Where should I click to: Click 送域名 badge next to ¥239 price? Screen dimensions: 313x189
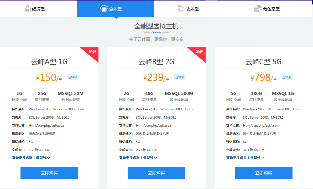tap(180, 77)
